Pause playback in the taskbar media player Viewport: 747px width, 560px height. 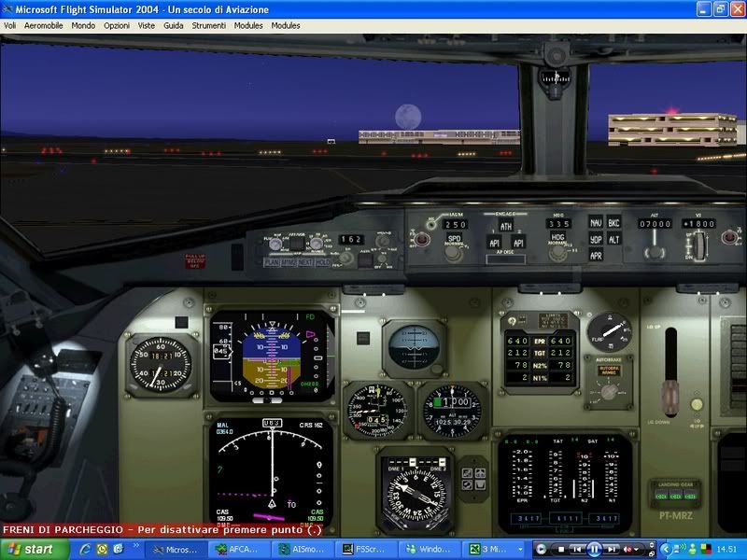[x=594, y=550]
